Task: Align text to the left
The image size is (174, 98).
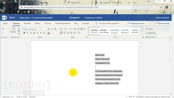Action: pyautogui.click(x=61, y=33)
